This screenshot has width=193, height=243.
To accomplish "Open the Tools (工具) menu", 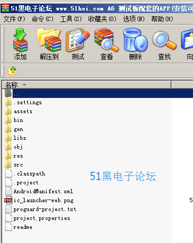I will click(71, 19).
